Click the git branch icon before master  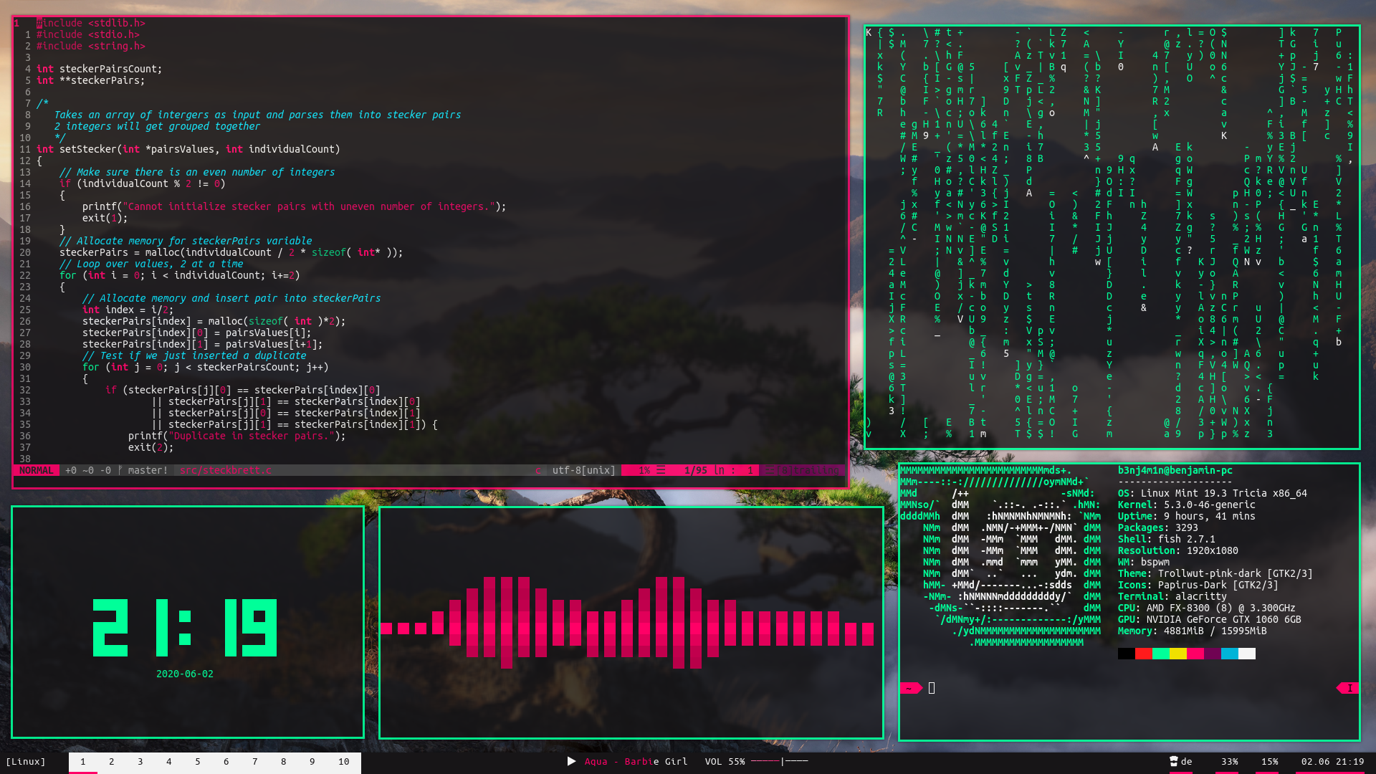point(120,470)
